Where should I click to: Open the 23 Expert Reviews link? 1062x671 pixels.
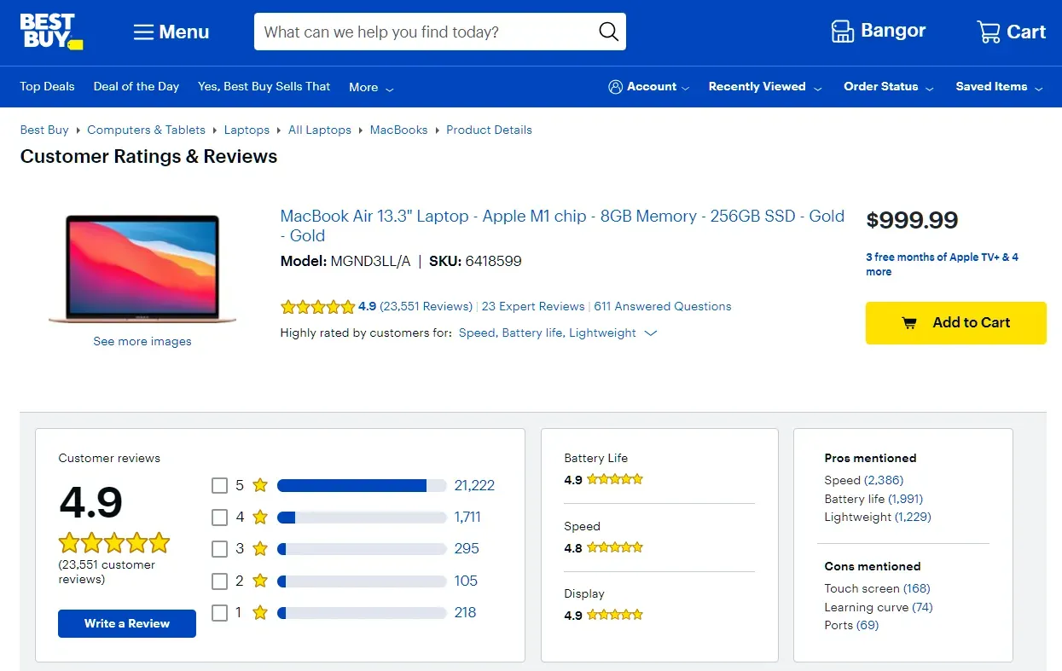pos(533,306)
